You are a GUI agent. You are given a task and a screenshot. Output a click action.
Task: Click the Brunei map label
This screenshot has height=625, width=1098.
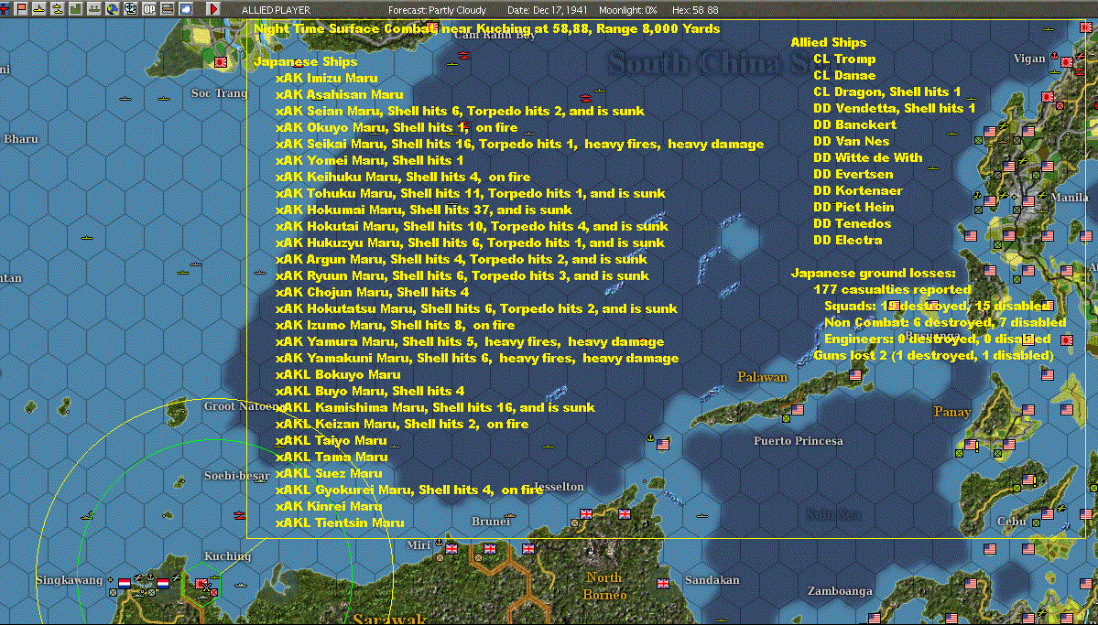pyautogui.click(x=491, y=522)
